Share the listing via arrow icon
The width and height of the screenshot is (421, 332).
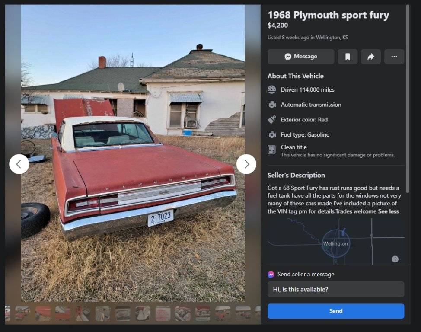(x=371, y=57)
